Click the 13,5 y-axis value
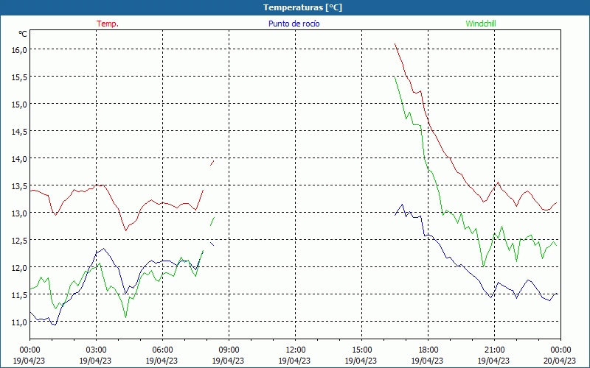590x368 pixels. (19, 186)
